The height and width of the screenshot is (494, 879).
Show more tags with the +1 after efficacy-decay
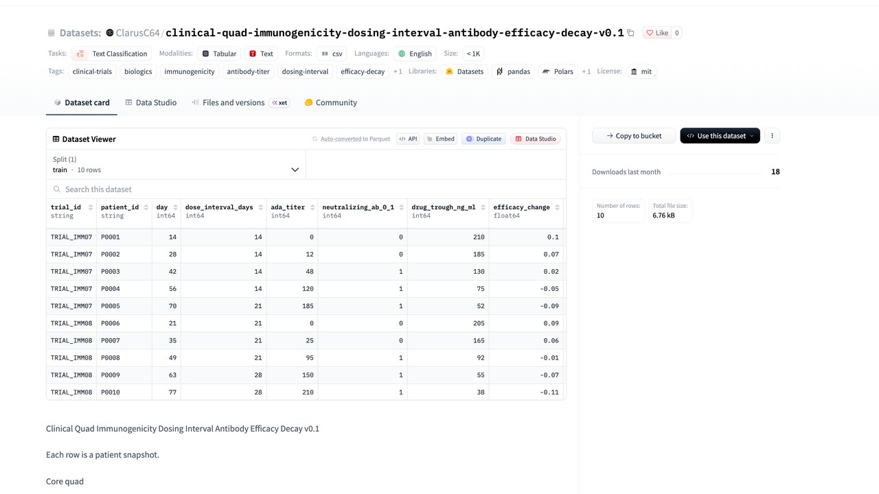tap(398, 71)
